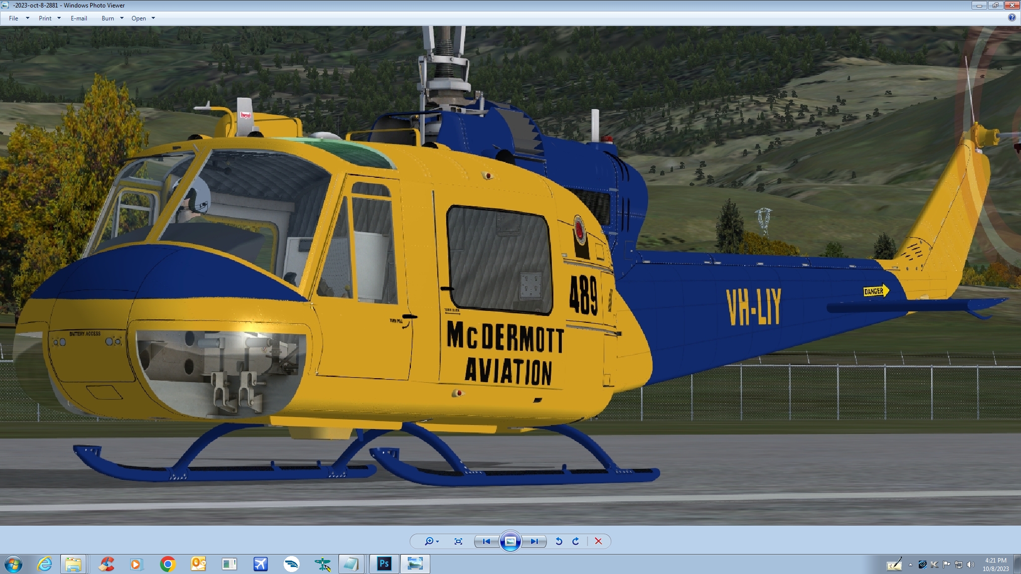1021x574 pixels.
Task: Open Outlook from taskbar
Action: 198,564
